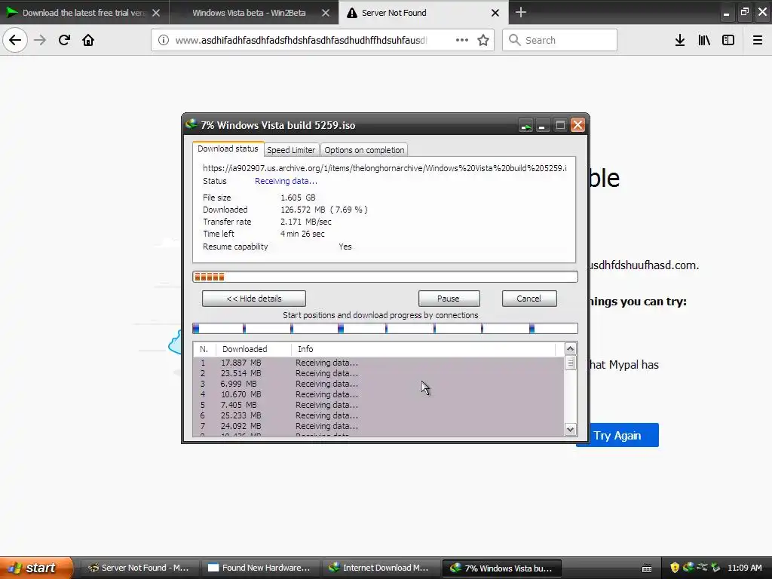This screenshot has height=579, width=772.
Task: Reload the page with the refresh icon
Action: pyautogui.click(x=64, y=40)
